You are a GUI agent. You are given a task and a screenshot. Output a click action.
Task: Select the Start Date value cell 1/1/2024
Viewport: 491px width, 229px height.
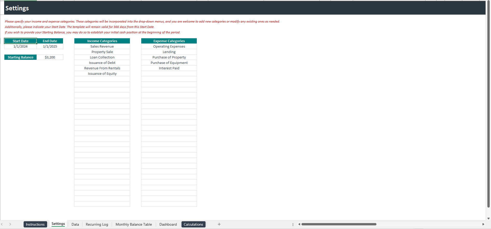pyautogui.click(x=20, y=47)
